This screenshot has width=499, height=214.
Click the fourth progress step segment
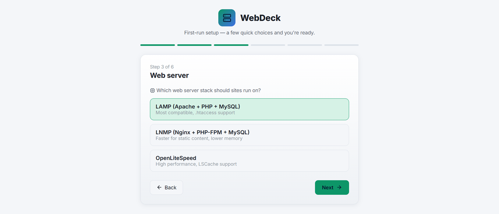click(x=268, y=45)
